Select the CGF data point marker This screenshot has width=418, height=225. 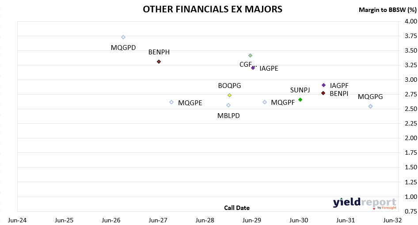pos(251,55)
